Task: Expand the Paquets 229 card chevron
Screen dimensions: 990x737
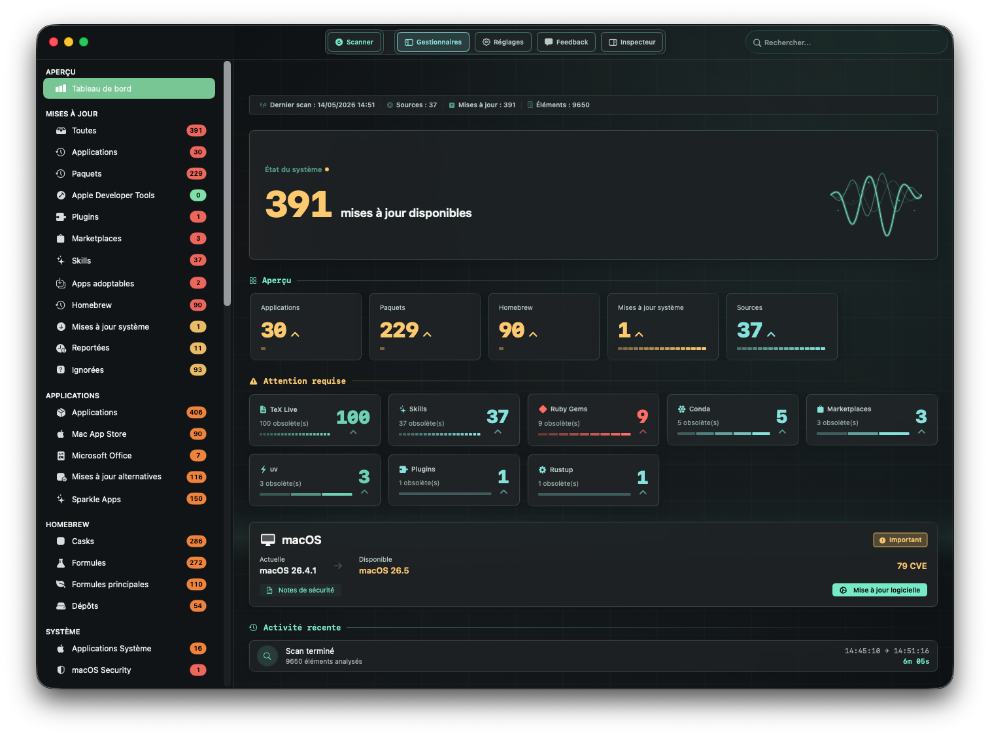Action: pos(428,334)
